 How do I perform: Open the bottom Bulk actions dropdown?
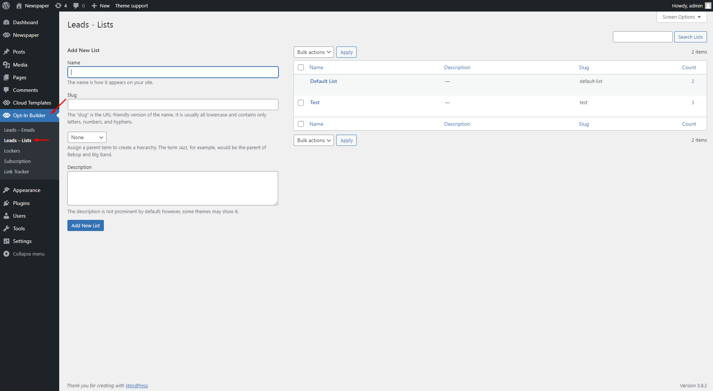coord(314,140)
